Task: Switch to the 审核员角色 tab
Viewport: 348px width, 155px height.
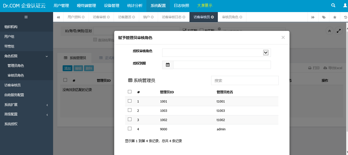Action: (230, 17)
